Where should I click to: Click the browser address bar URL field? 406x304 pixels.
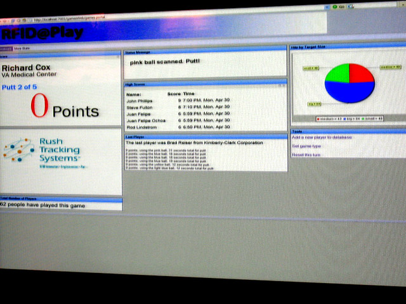[x=179, y=15]
